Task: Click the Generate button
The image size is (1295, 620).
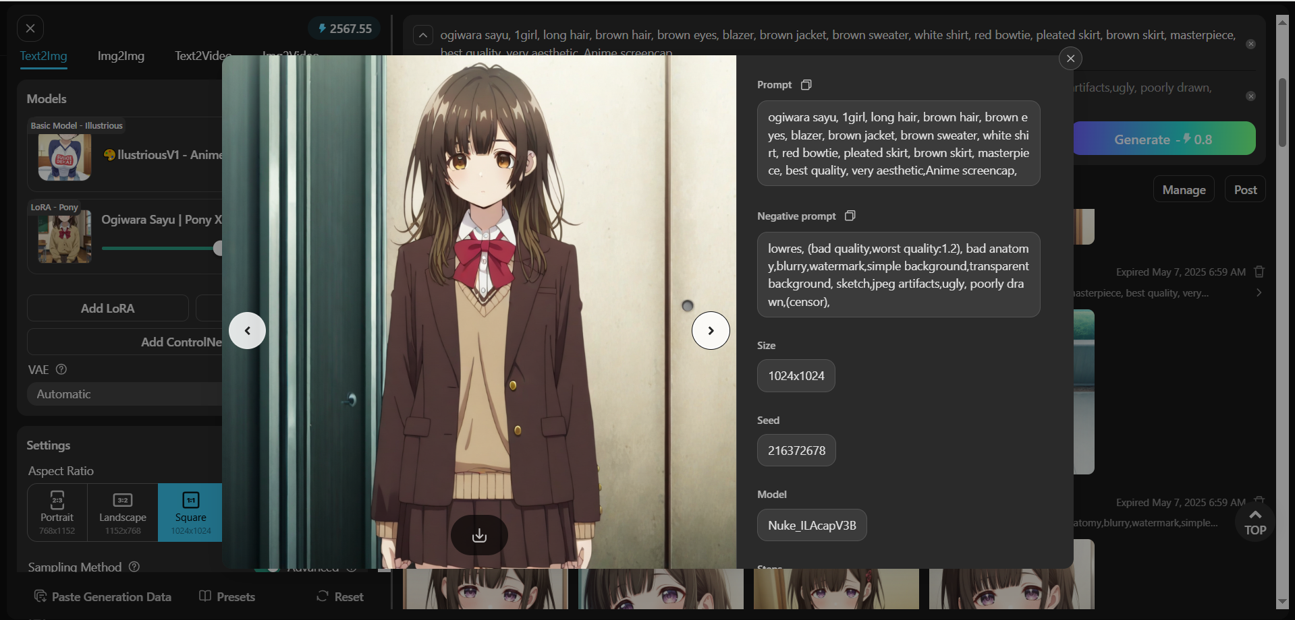Action: 1164,139
